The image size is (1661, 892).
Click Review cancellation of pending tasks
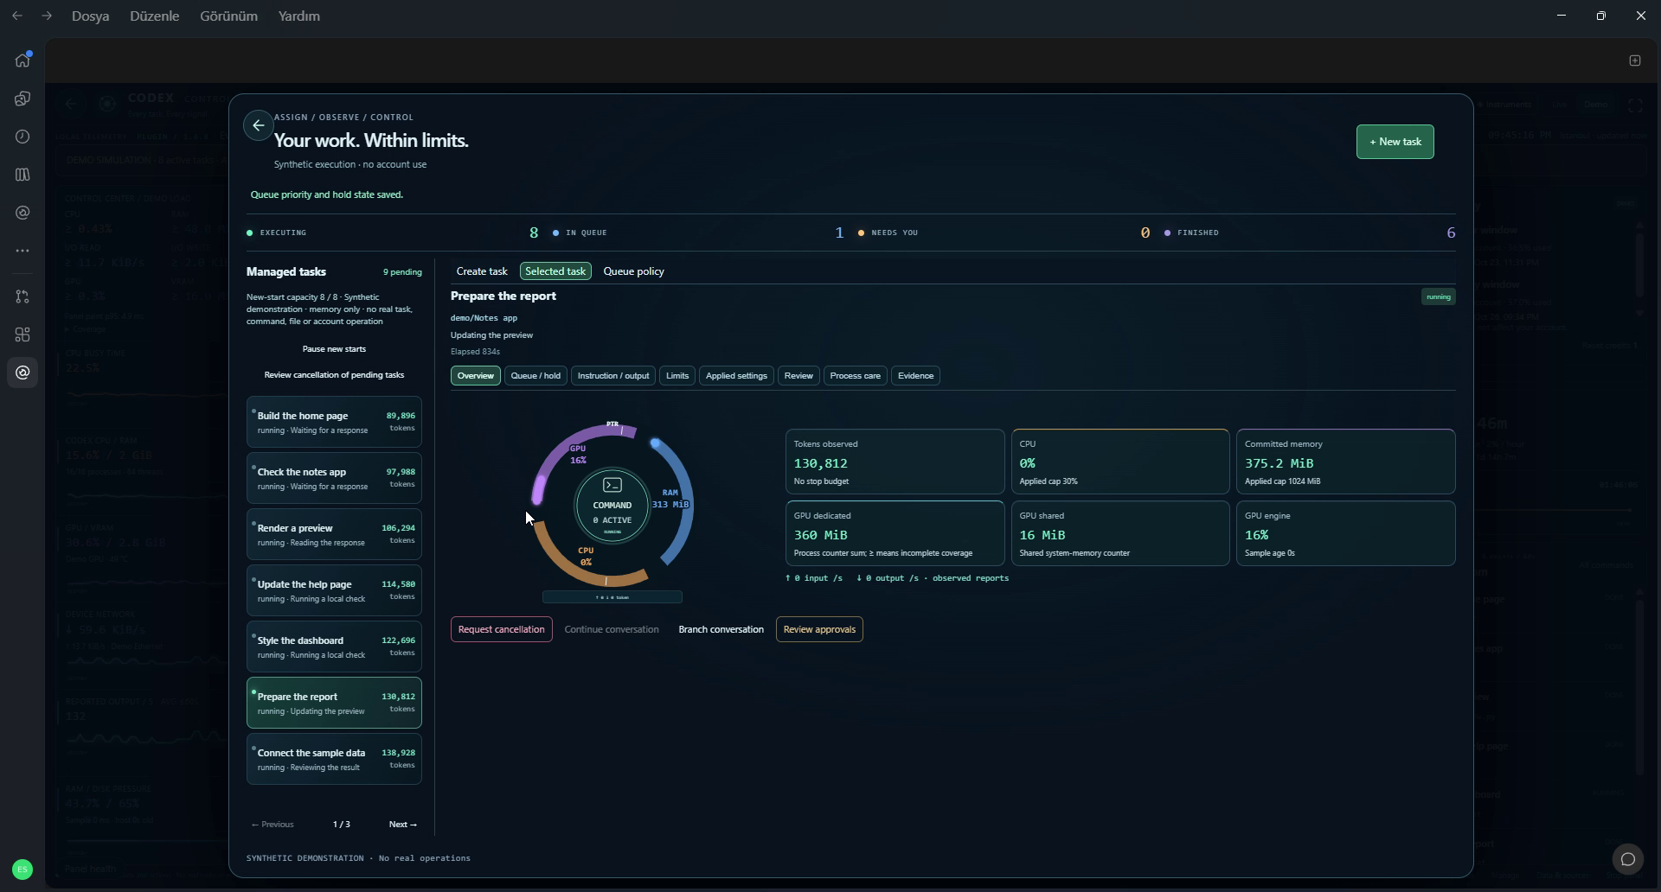pyautogui.click(x=334, y=375)
